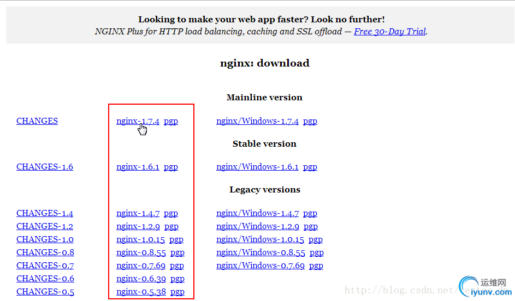515x301 pixels.
Task: Open pgp signature for nginx/Windows-1.4.7
Action: point(310,213)
